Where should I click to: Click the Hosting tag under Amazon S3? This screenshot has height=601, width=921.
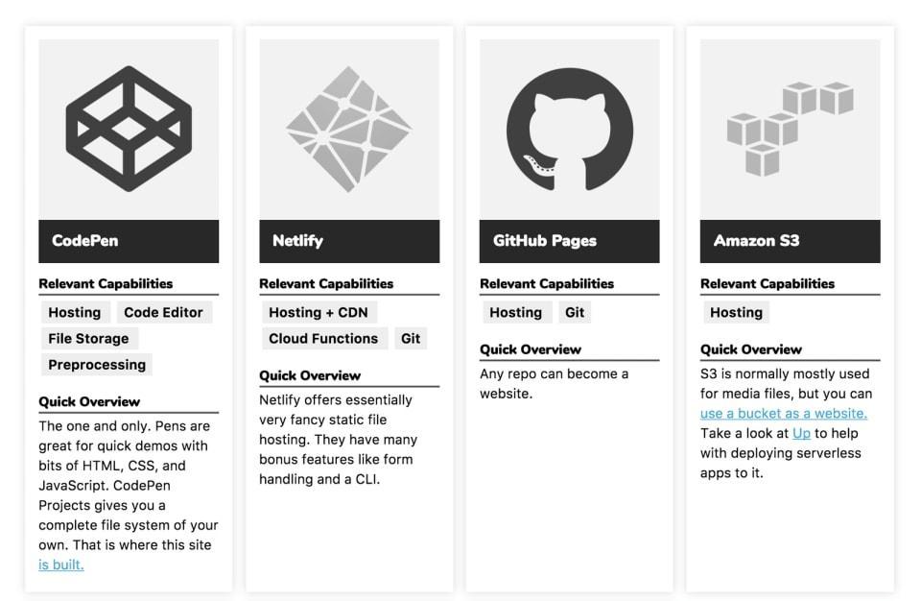[736, 313]
